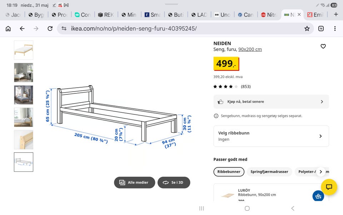This screenshot has width=343, height=215.
Task: Close the current IKEA tab
Action: tap(299, 14)
